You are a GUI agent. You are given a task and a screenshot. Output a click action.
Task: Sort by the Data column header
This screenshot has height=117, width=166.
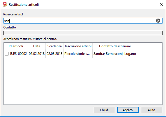point(37,46)
